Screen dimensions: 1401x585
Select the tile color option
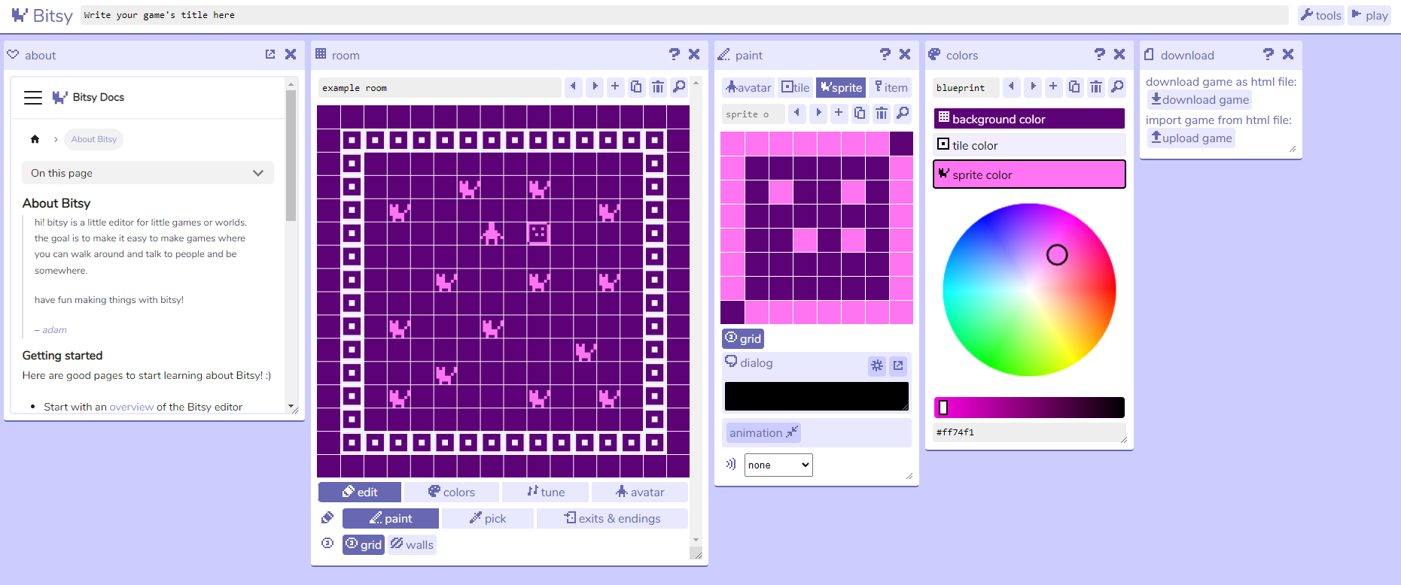tap(1029, 145)
